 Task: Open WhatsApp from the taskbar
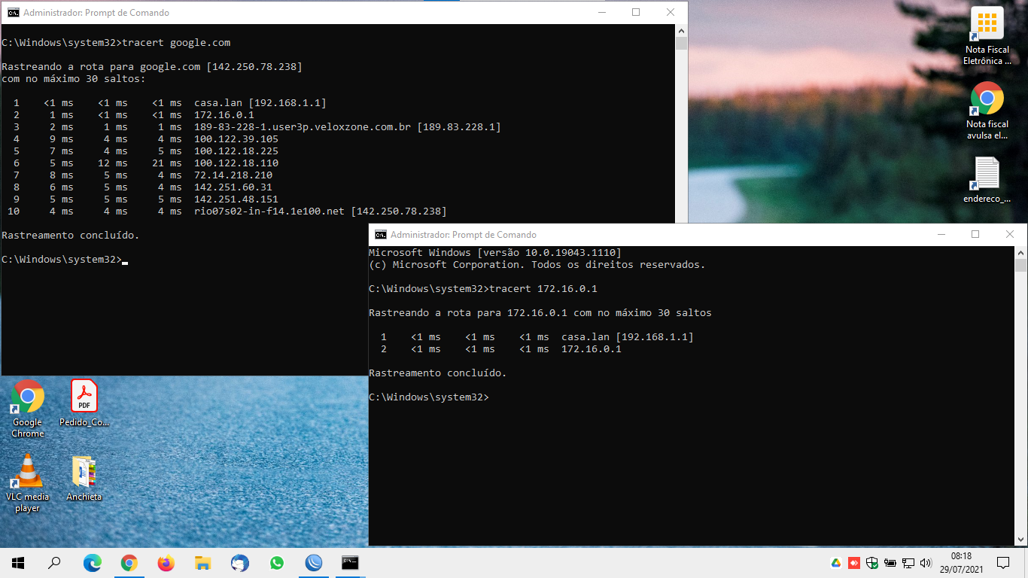(276, 563)
